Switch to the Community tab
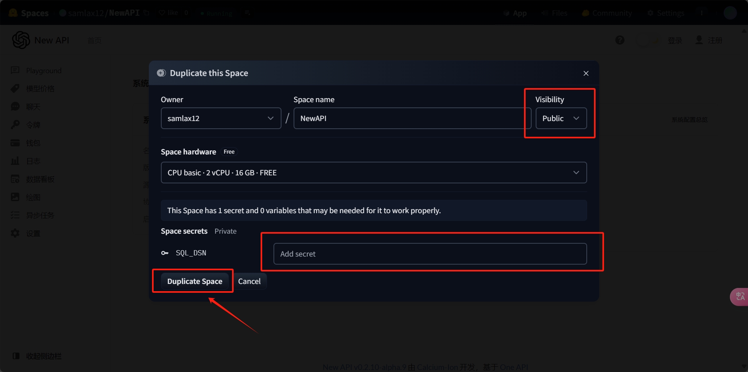Viewport: 748px width, 372px height. click(607, 13)
